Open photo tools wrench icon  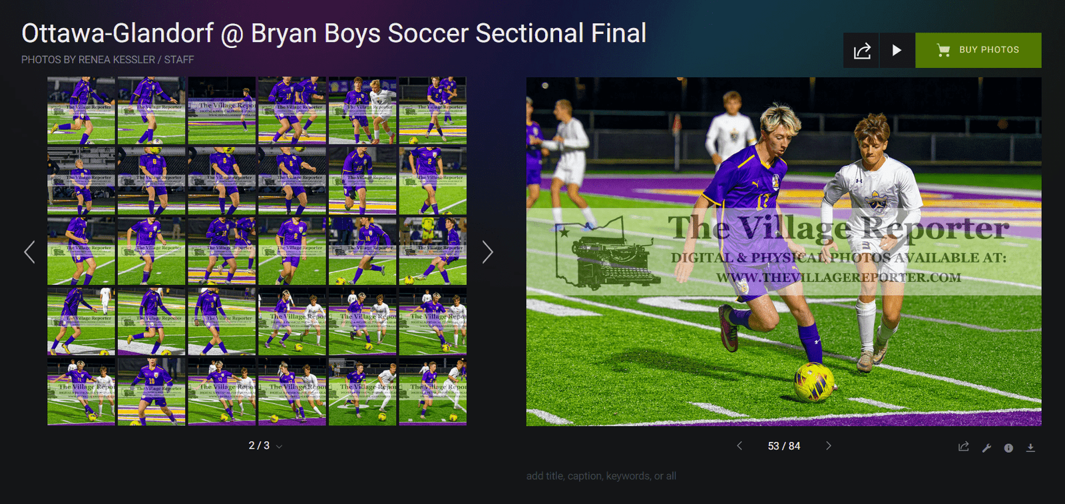986,448
